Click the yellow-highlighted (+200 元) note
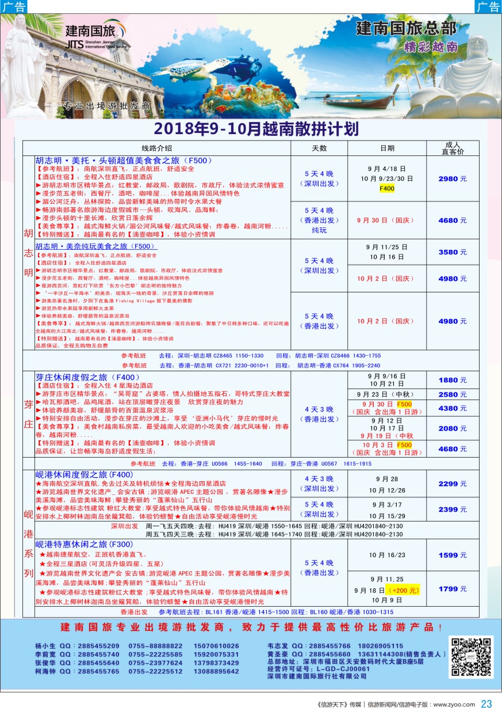The image size is (502, 708). 403,590
